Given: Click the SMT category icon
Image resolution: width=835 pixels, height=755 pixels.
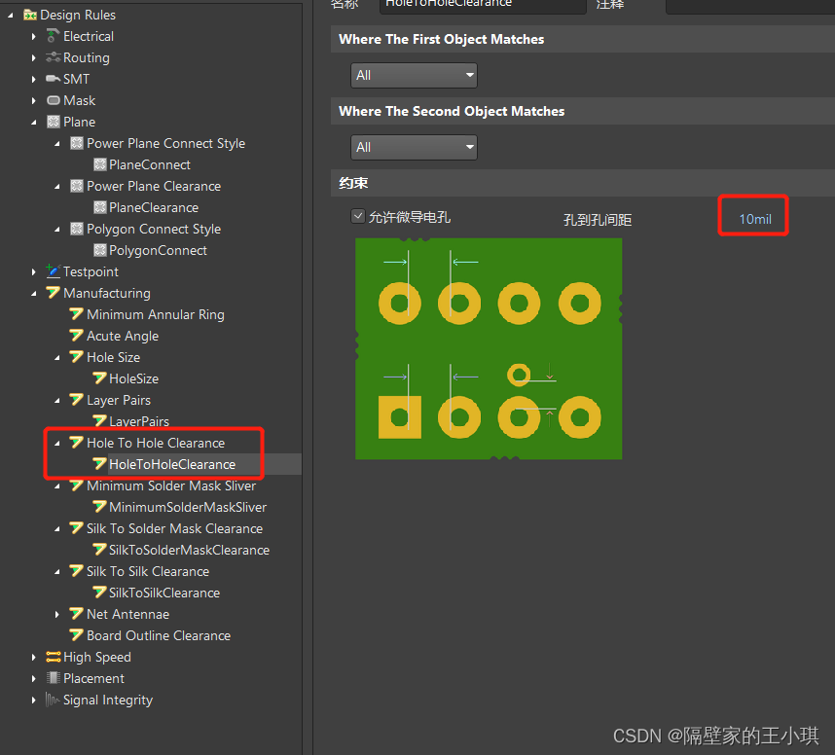Looking at the screenshot, I should (x=53, y=79).
